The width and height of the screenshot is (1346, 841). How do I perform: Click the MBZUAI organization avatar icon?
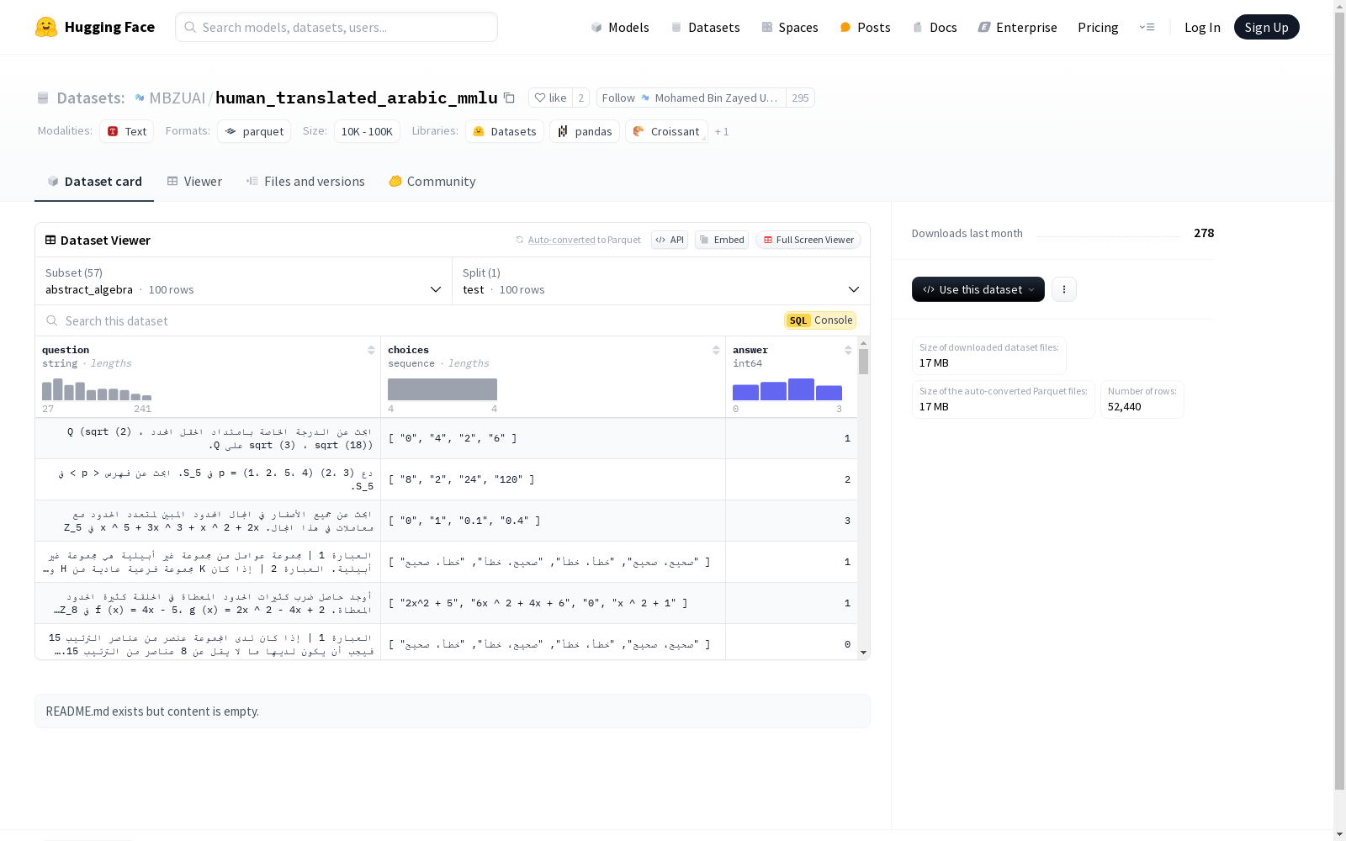click(140, 98)
